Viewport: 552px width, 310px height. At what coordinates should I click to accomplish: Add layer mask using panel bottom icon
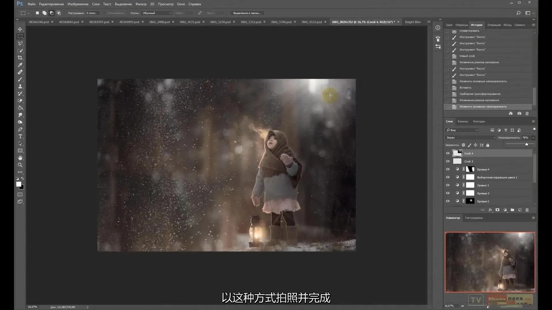click(x=497, y=210)
